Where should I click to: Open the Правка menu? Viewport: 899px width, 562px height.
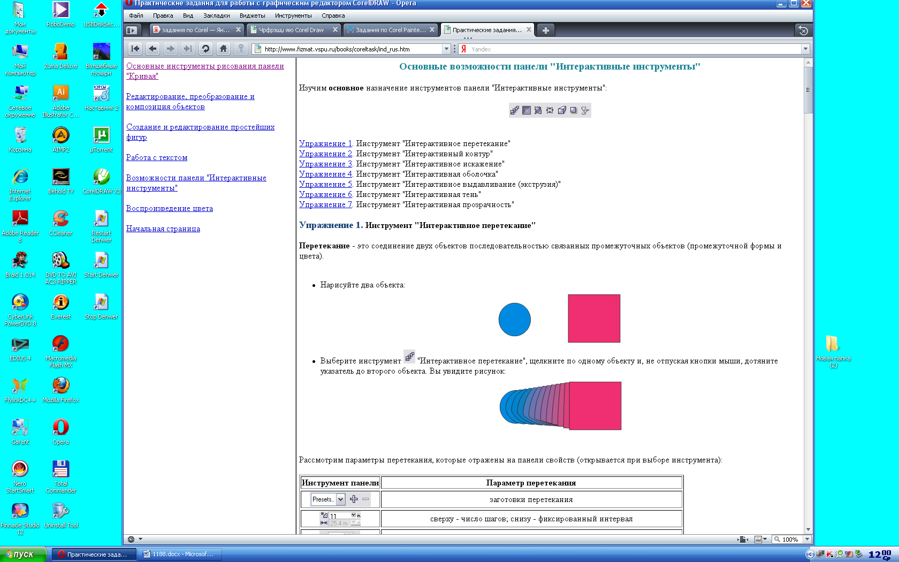pos(163,16)
